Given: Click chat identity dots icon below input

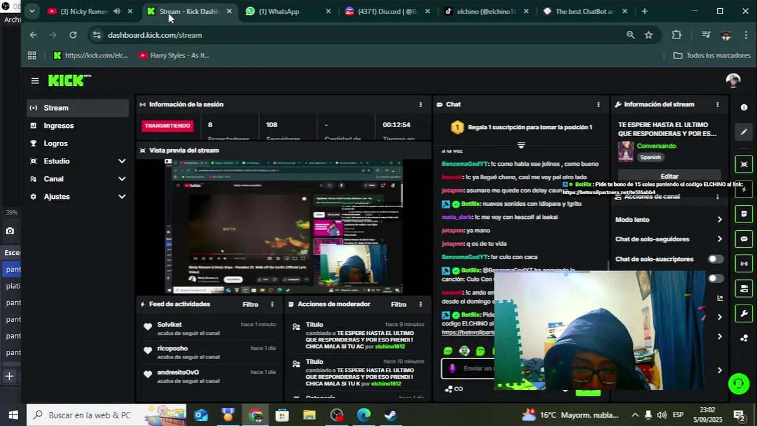Looking at the screenshot, I should (454, 389).
